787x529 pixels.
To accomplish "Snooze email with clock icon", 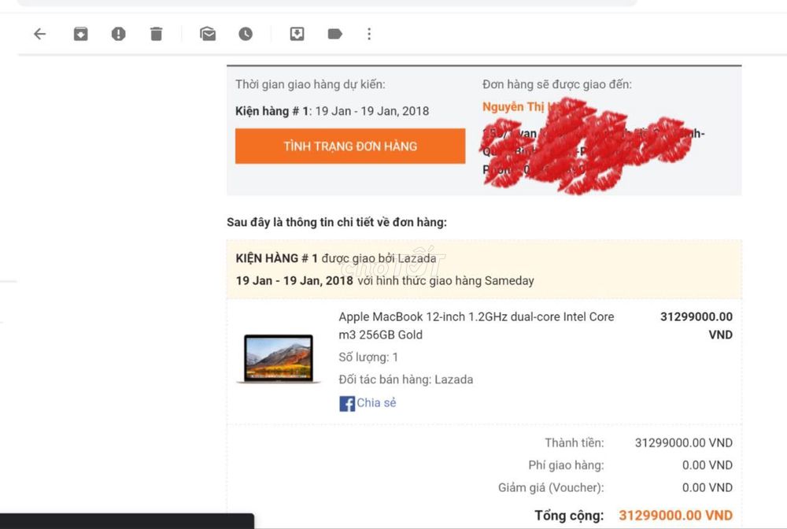I will (x=246, y=34).
